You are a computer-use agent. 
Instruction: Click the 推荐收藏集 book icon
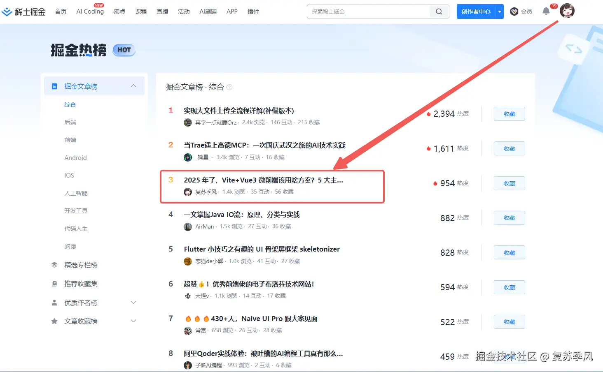(54, 284)
